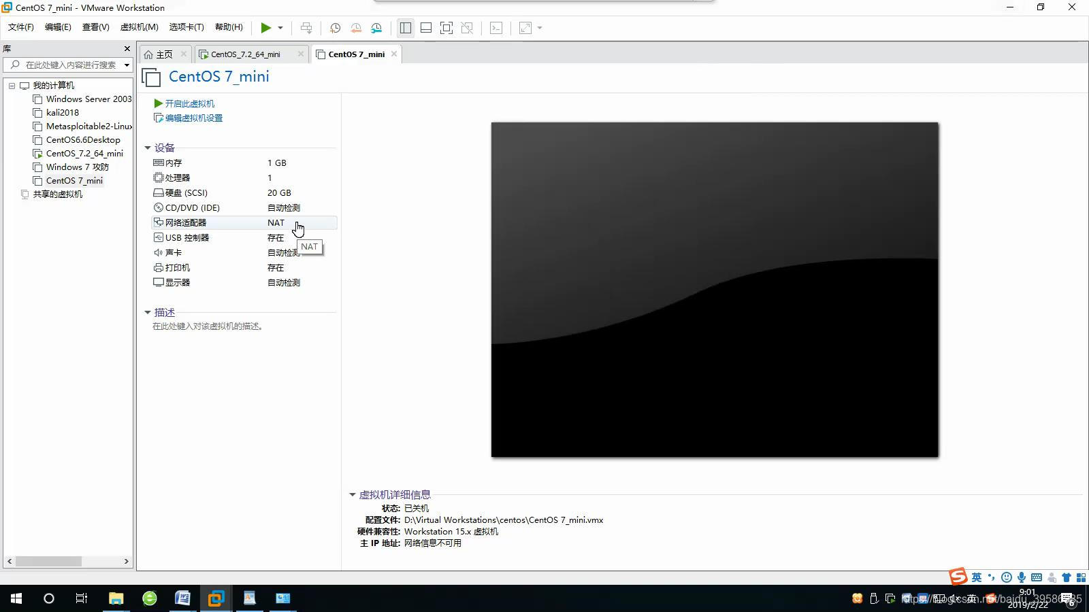Open stretch display dropdown arrow
Screen dimensions: 1089x612
point(540,28)
